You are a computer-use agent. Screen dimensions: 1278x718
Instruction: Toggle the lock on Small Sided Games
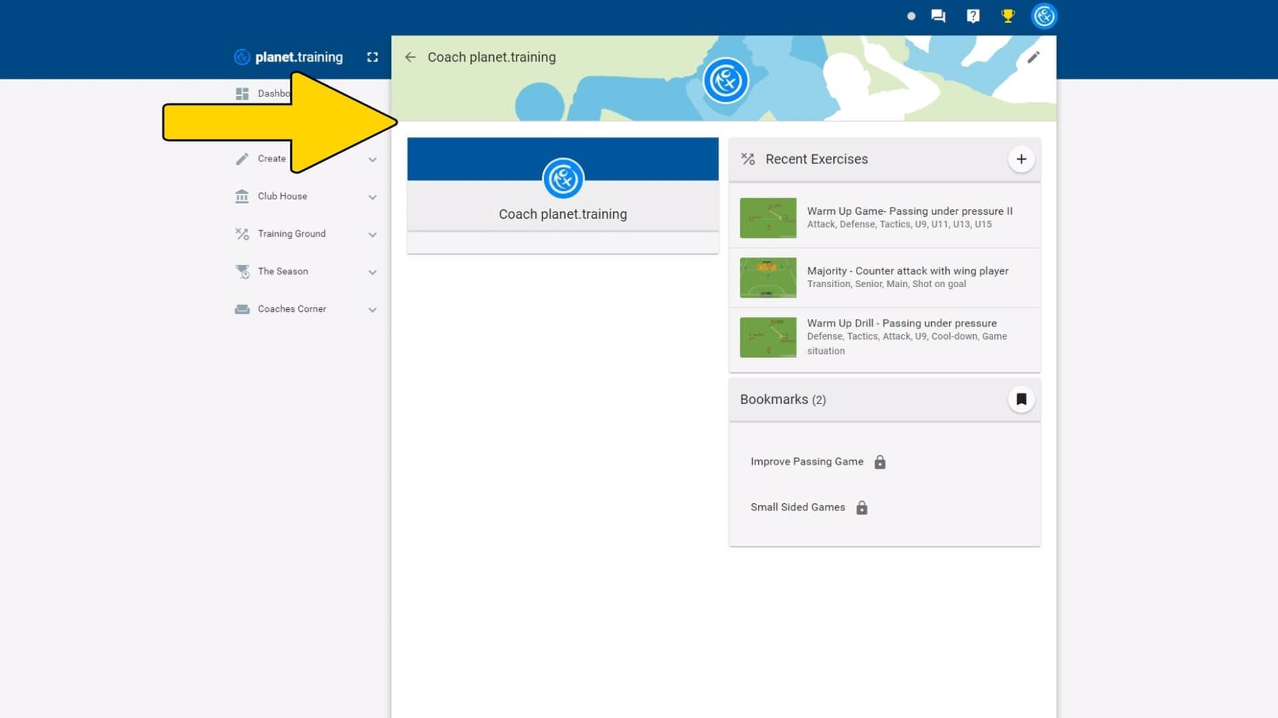tap(861, 507)
